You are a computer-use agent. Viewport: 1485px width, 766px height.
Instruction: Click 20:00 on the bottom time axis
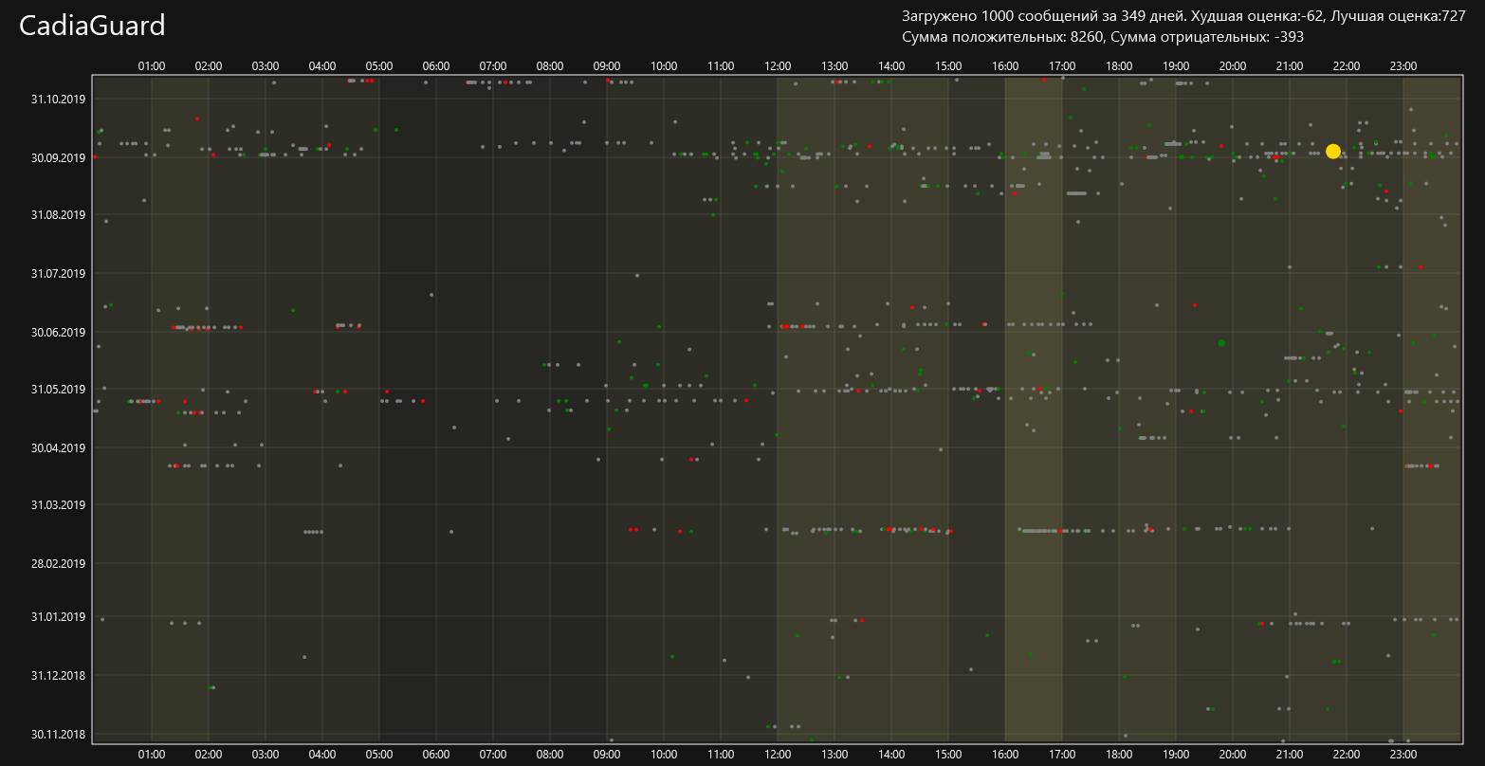click(1233, 756)
